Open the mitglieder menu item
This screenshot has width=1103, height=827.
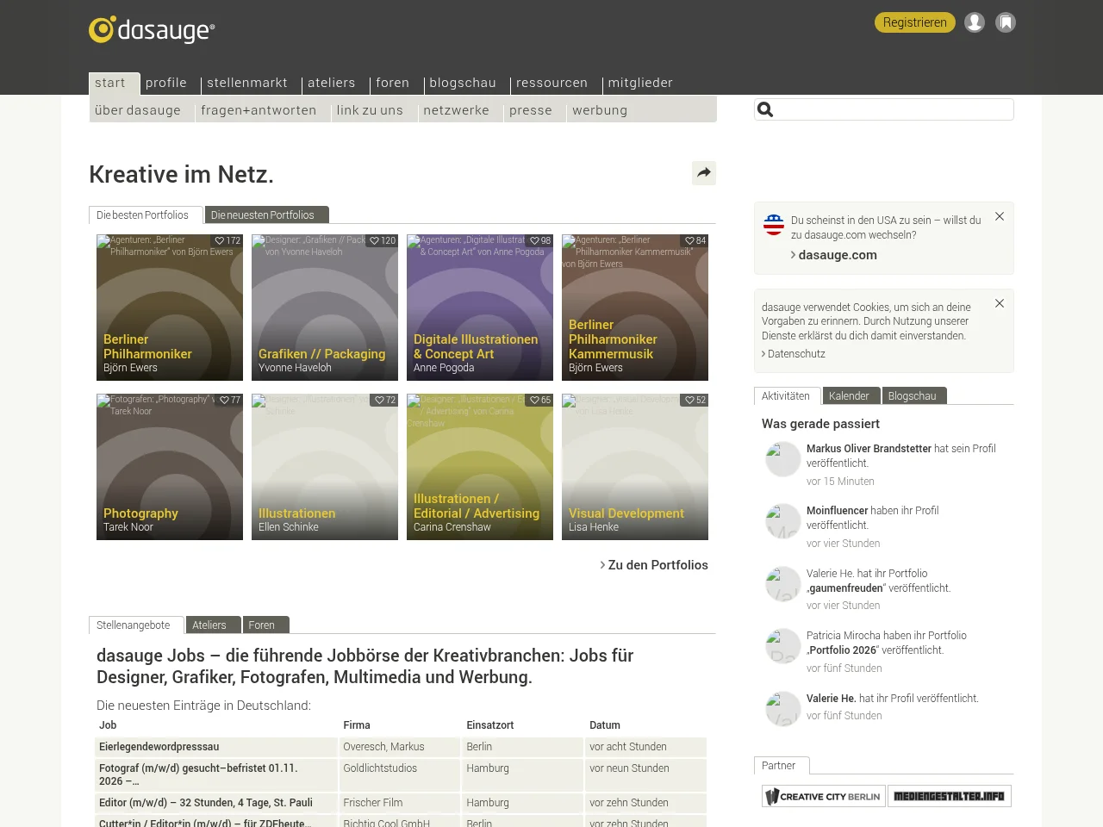click(640, 83)
